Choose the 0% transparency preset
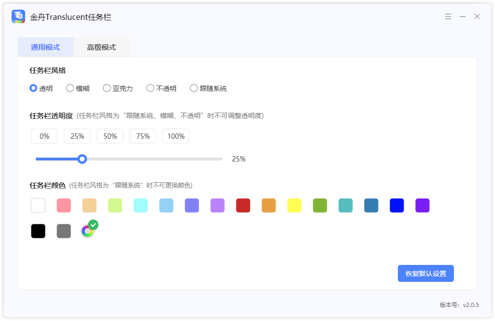 (44, 136)
